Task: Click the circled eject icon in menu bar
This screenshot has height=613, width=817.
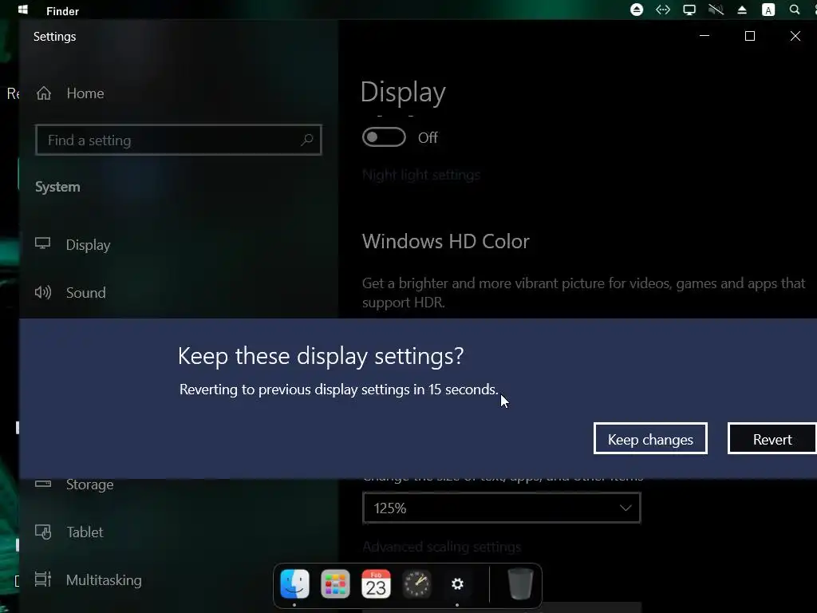Action: pyautogui.click(x=637, y=10)
